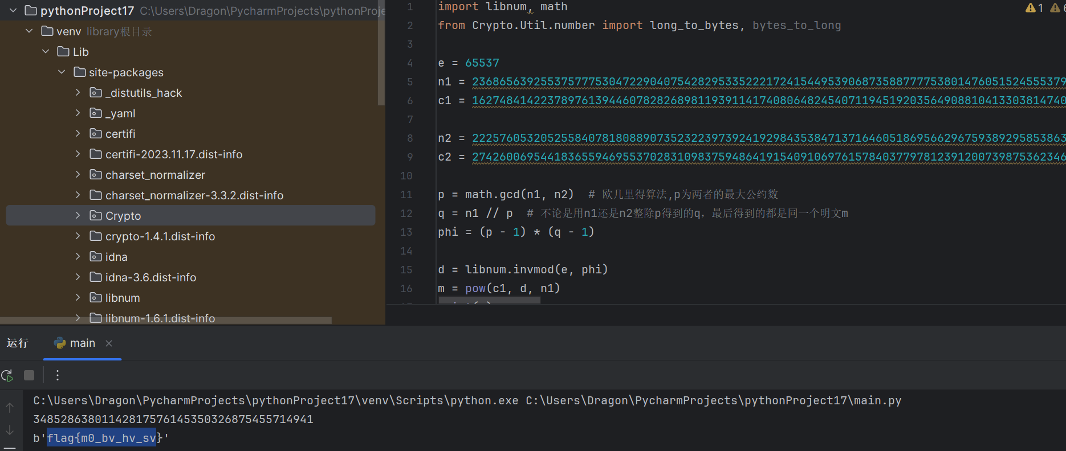Click line number 11 in the gutter
Screen dimensions: 1066x451
coord(406,195)
